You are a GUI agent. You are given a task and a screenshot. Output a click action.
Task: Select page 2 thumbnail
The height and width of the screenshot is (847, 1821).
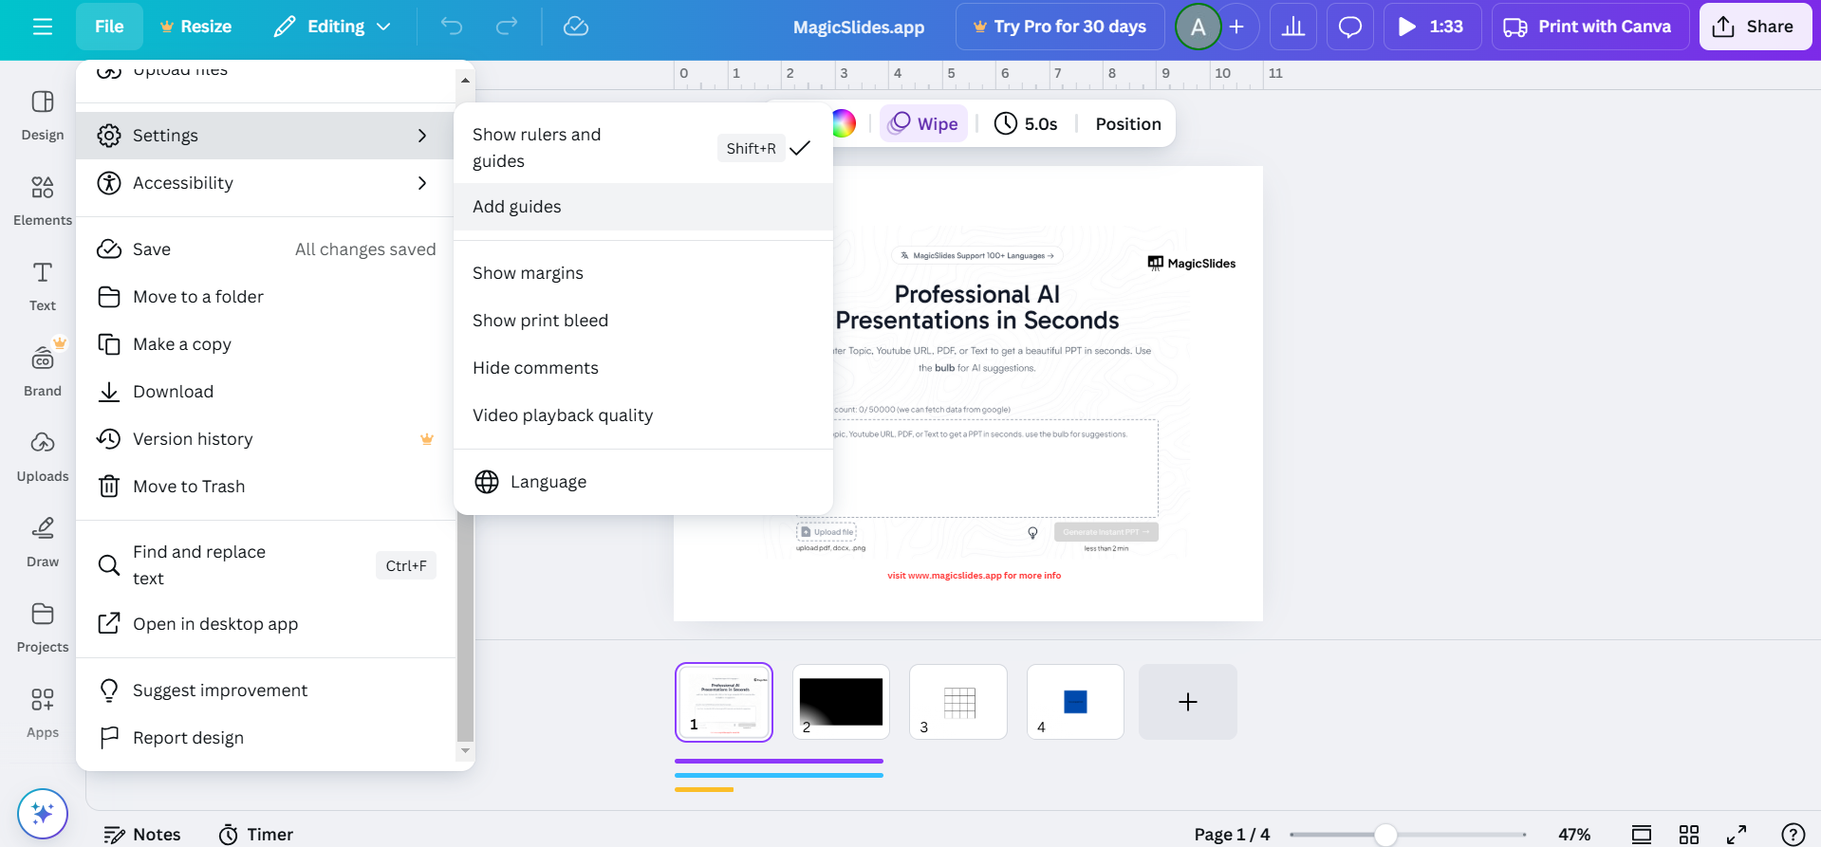(x=841, y=702)
